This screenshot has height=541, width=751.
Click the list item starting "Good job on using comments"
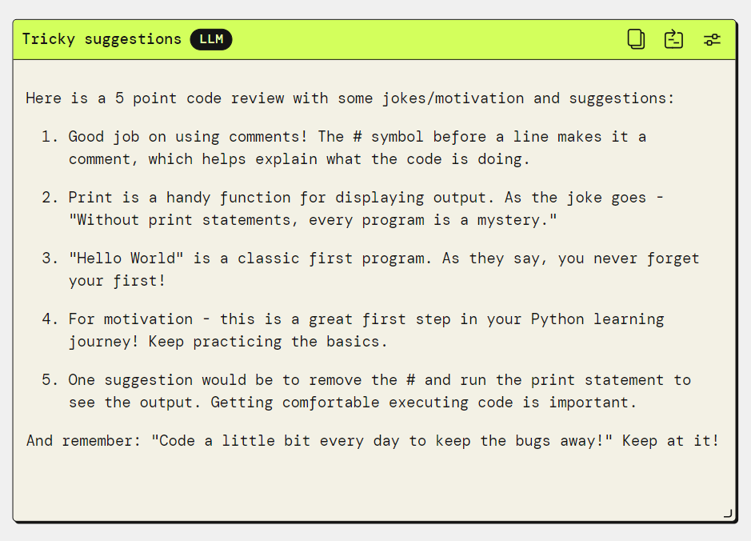[x=358, y=137]
